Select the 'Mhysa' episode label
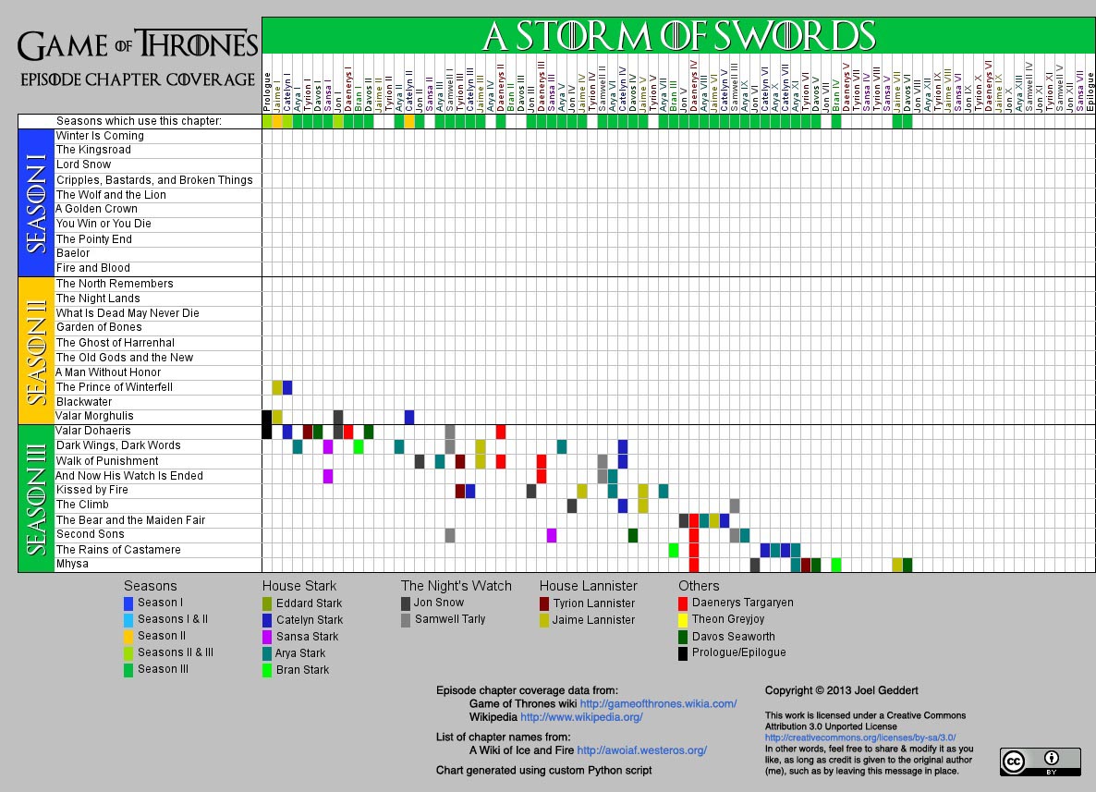This screenshot has height=792, width=1096. pos(72,564)
